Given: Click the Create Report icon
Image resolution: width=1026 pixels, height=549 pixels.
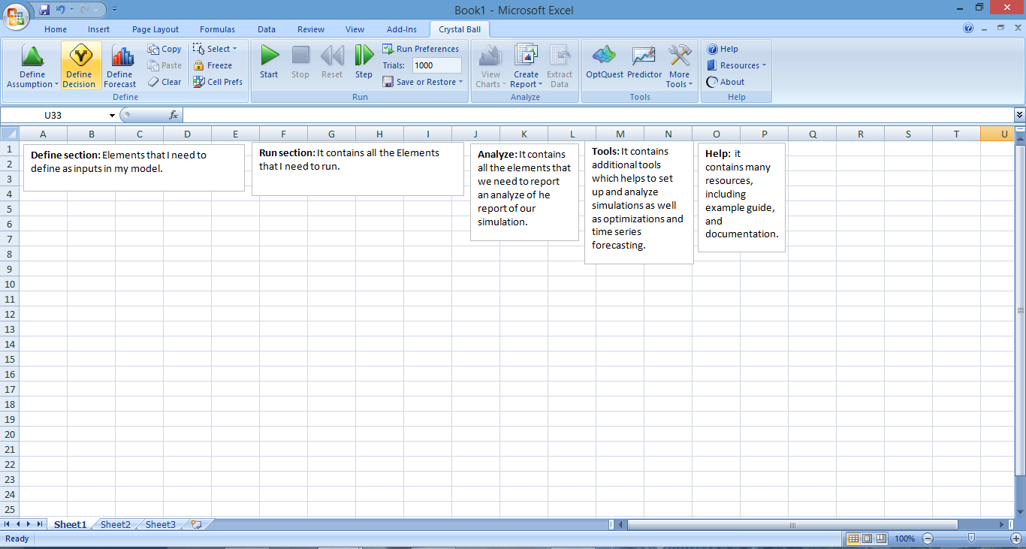Looking at the screenshot, I should (526, 56).
